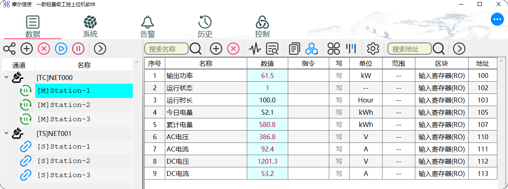Click inside the 搜索名称 search field
This screenshot has height=189, width=508.
[166, 49]
